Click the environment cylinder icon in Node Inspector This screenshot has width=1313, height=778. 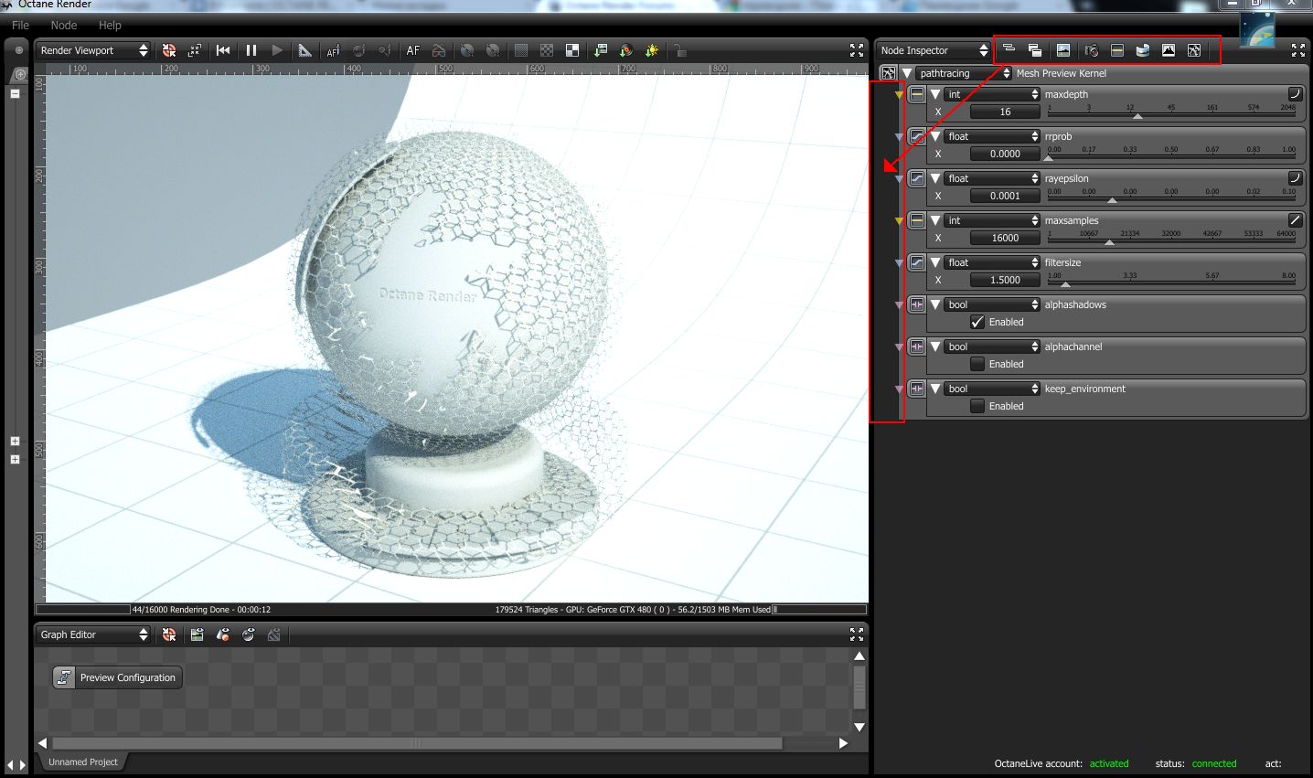click(1143, 50)
